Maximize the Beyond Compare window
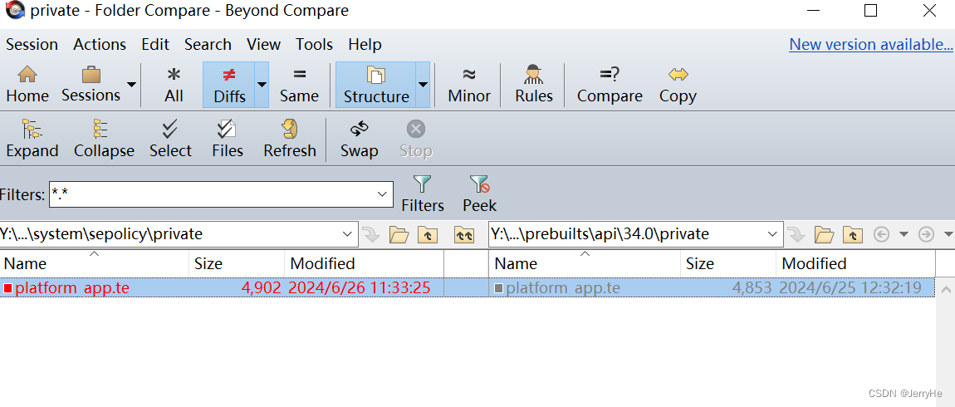Screen dimensions: 955x407 871,10
